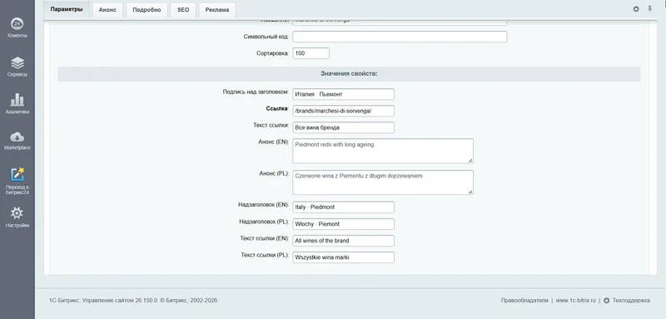The image size is (666, 319).
Task: Click the Анонс (EN) textarea resize handle
Action: click(470, 160)
